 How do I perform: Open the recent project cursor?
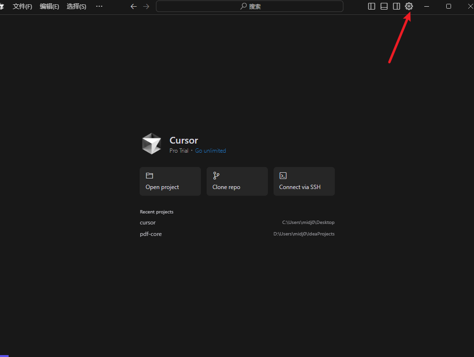237,223
